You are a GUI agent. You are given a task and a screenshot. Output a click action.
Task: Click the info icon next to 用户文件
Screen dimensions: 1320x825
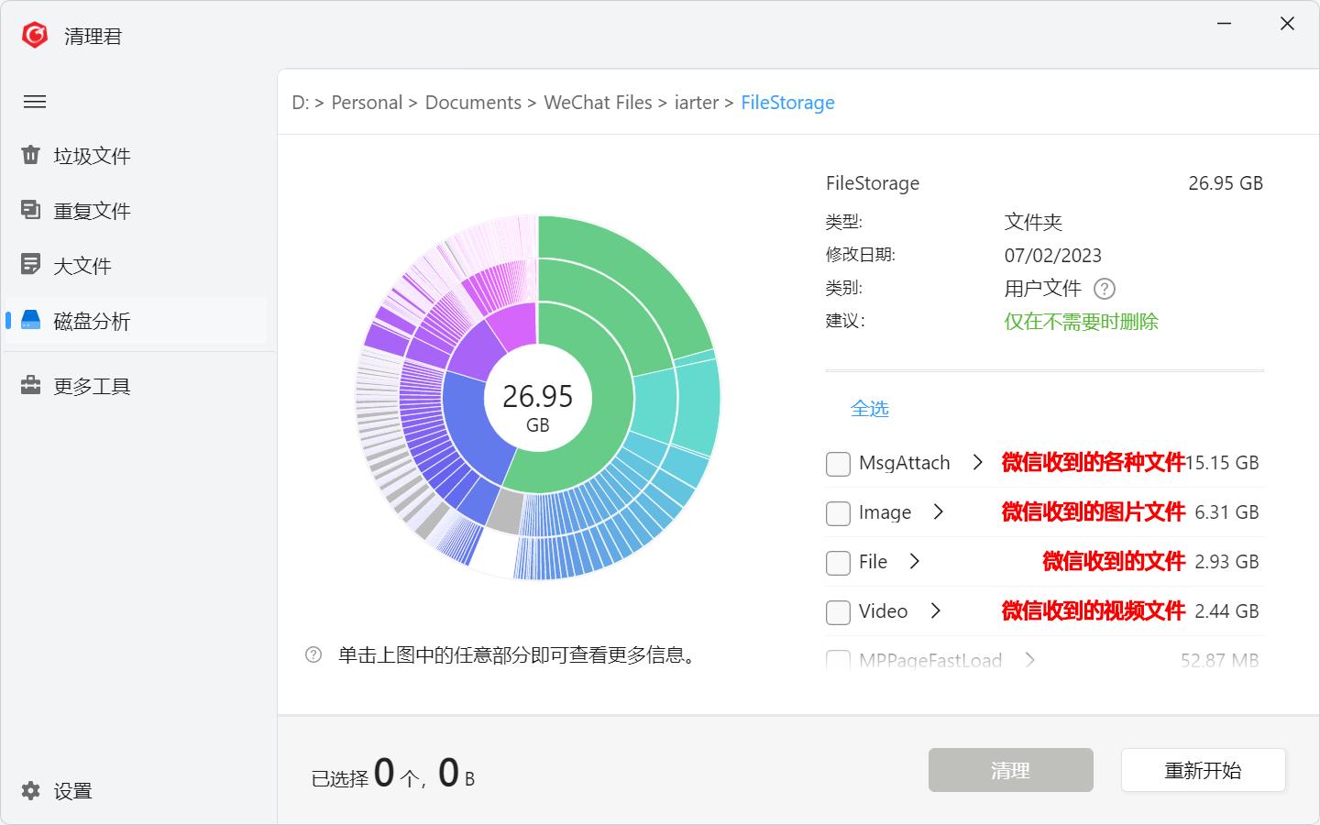coord(1105,289)
